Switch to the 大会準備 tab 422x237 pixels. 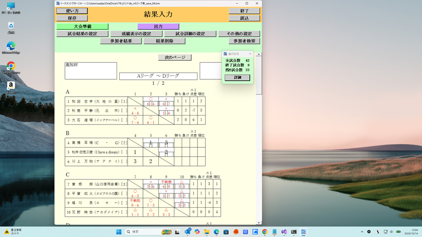(82, 26)
